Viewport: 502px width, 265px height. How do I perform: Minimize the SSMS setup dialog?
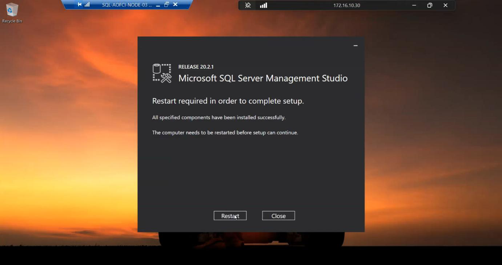(356, 46)
